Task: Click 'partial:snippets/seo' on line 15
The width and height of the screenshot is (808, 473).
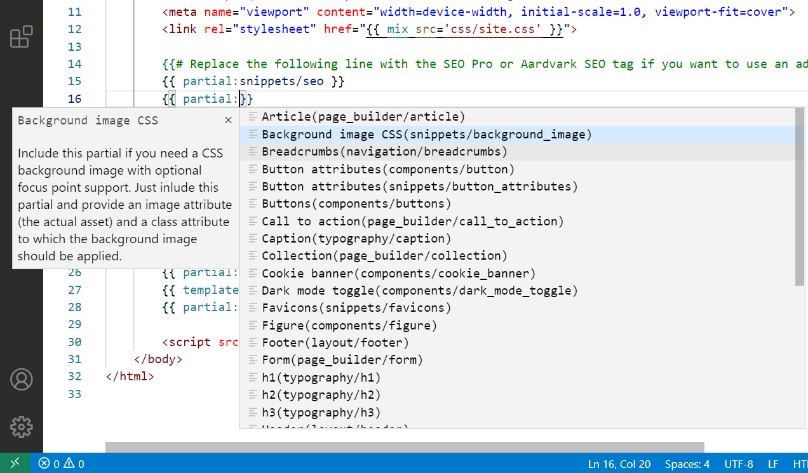Action: coord(253,81)
